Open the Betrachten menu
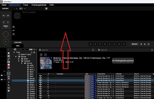154x99 pixels. [x=15, y=5]
